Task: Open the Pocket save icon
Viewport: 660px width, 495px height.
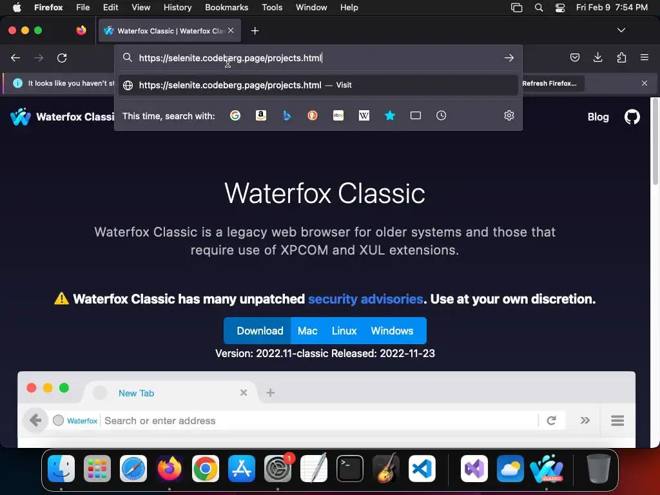Action: pos(574,57)
